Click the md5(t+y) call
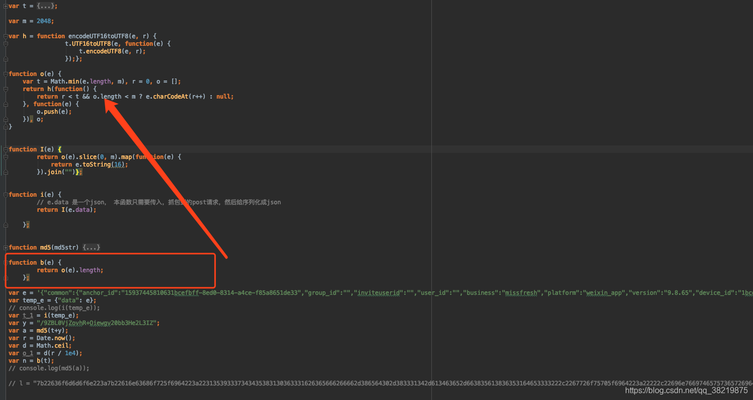The width and height of the screenshot is (753, 400). pos(52,331)
